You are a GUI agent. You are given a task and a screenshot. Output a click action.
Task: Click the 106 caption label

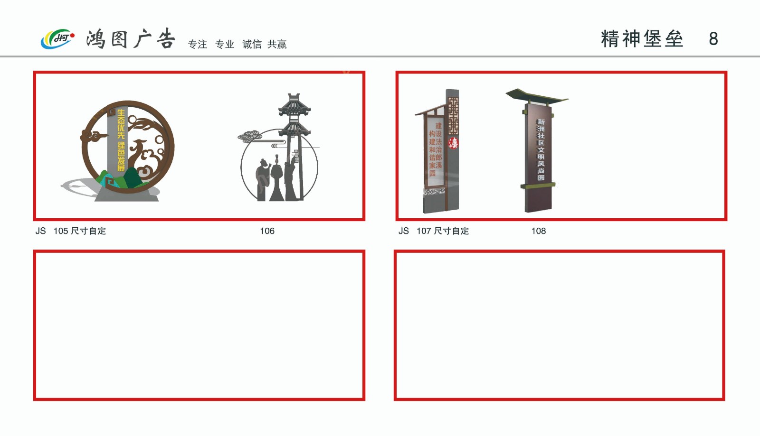click(267, 231)
